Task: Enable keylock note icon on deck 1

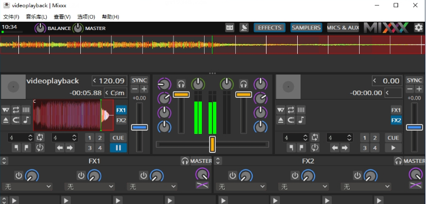Action: 26,120
